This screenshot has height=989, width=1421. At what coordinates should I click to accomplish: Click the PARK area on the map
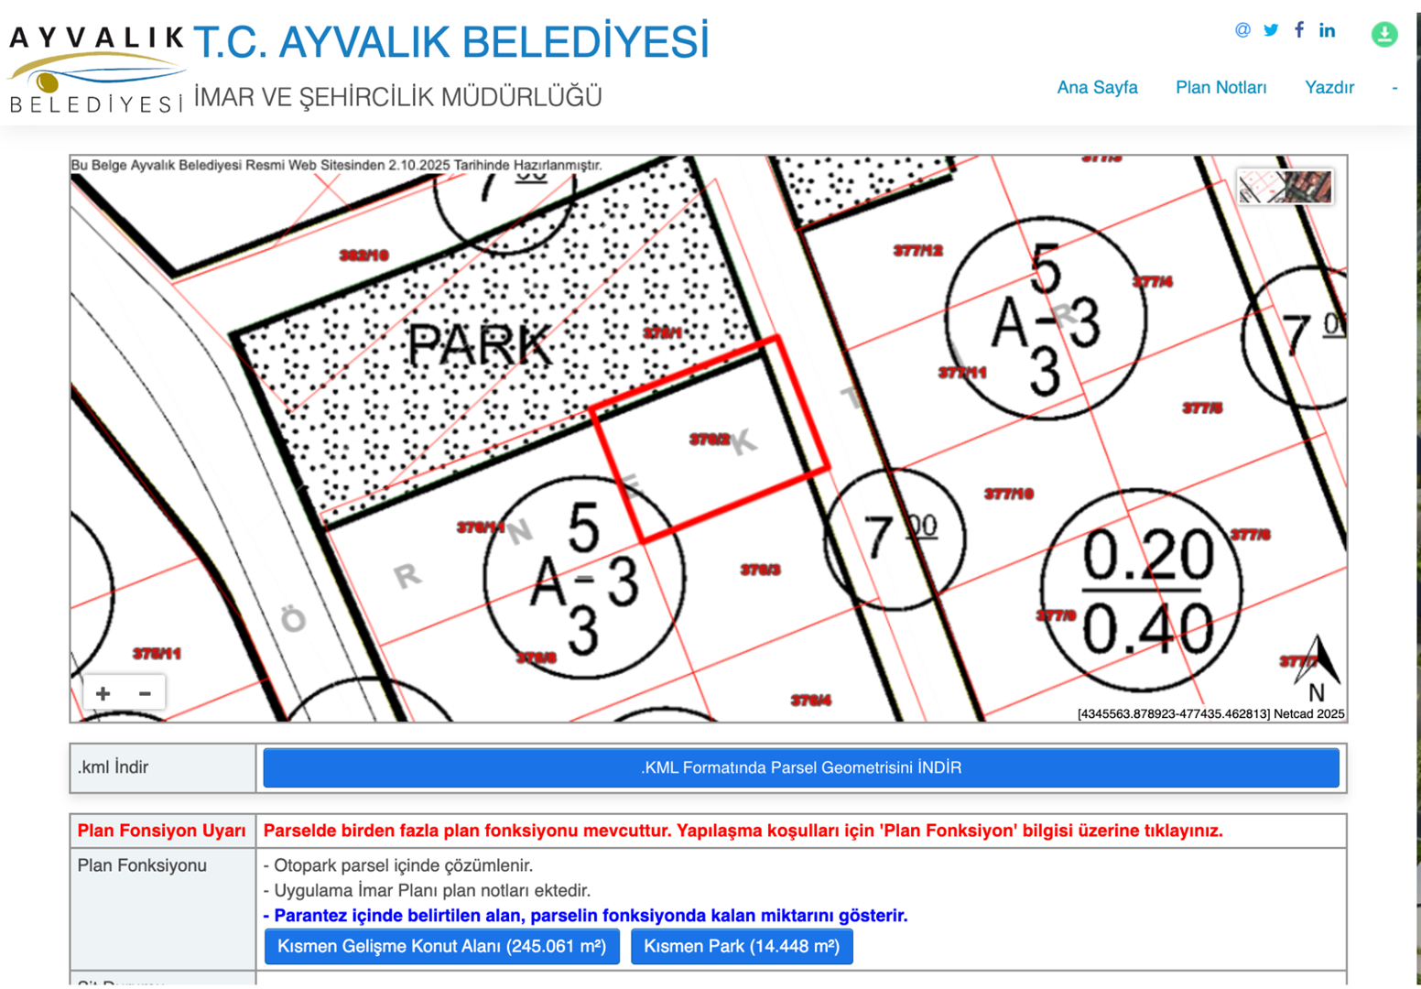click(479, 346)
